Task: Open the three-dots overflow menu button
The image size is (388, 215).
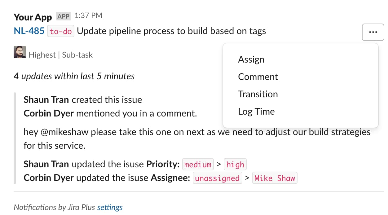Action: 373,32
